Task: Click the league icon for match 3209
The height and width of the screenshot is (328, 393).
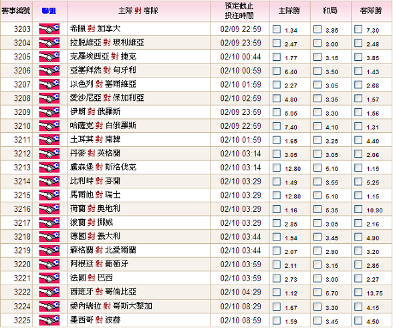Action: tap(49, 112)
